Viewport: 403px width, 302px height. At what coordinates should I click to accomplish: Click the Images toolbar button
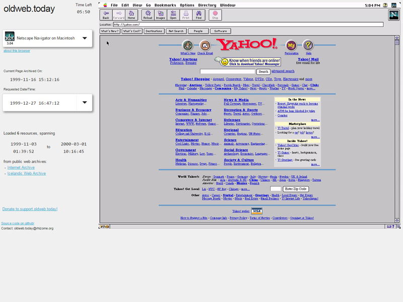[161, 15]
